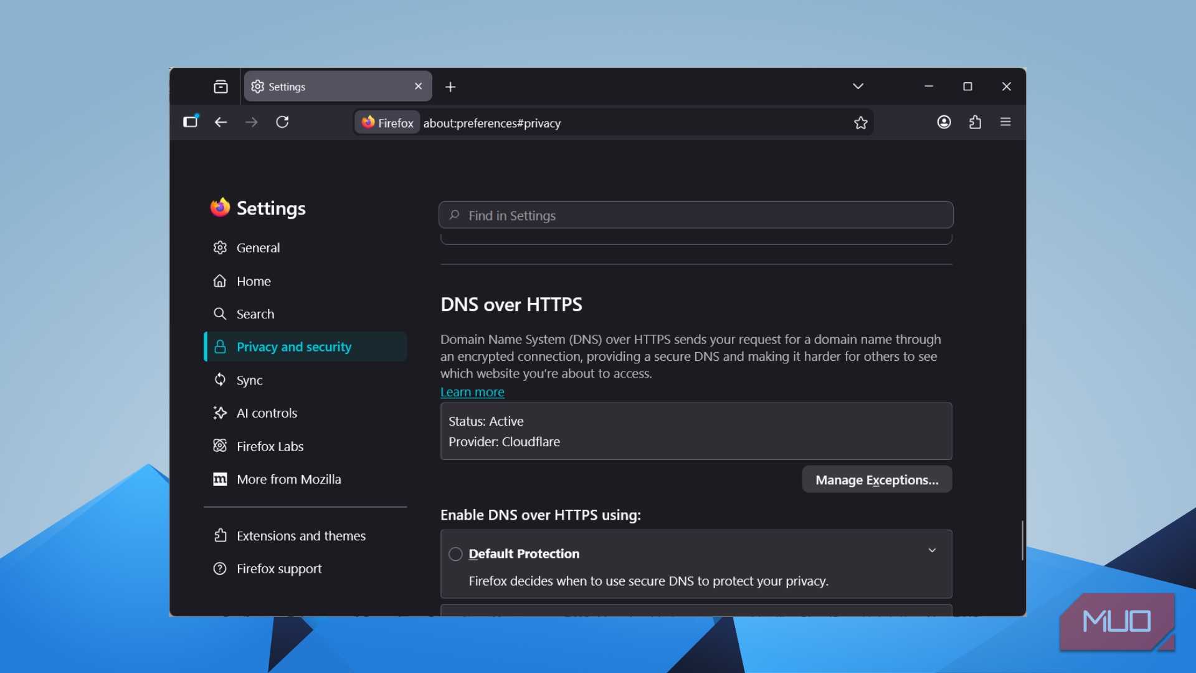
Task: Close the Settings tab
Action: (419, 87)
